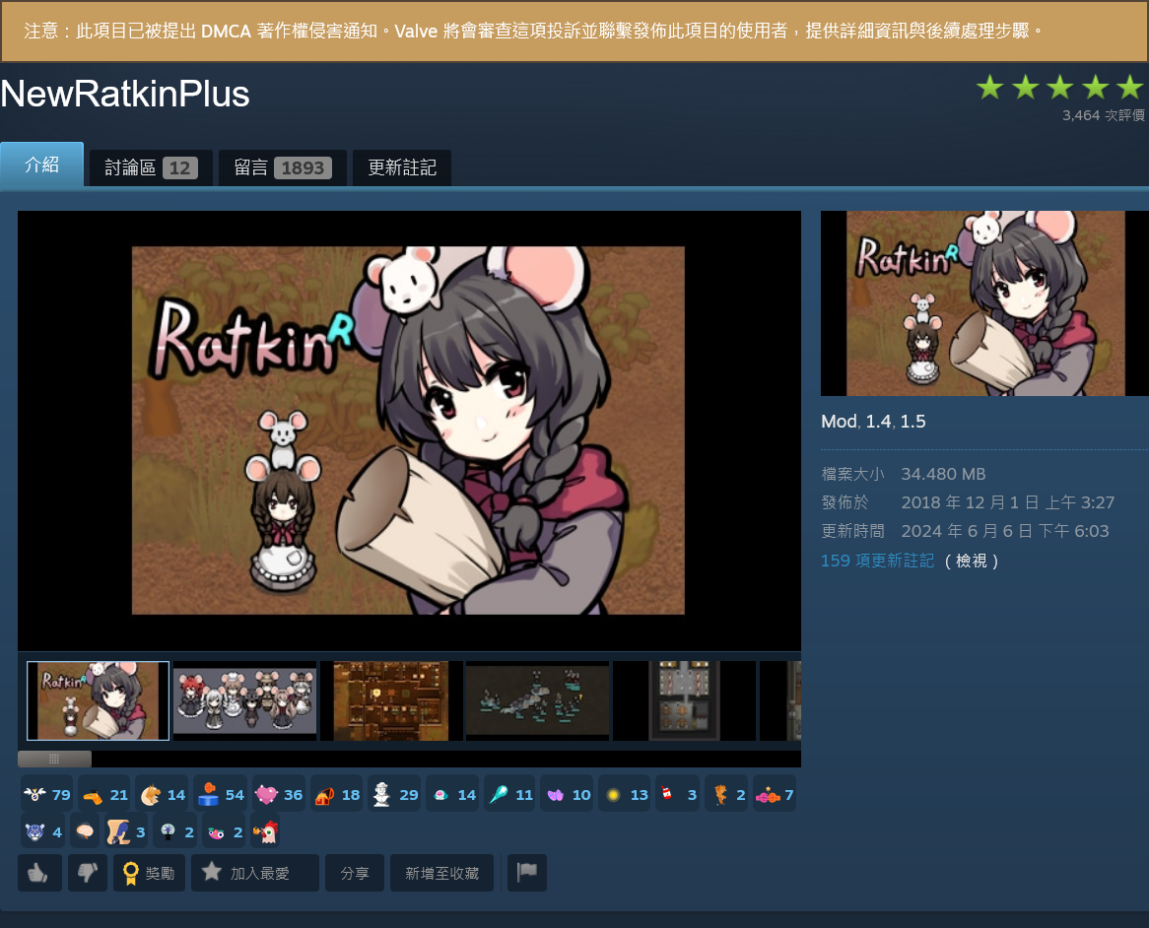Image resolution: width=1149 pixels, height=928 pixels.
Task: Select the group of Ratkin characters thumbnail
Action: (244, 701)
